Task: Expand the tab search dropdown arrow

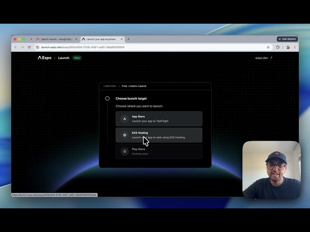Action: pyautogui.click(x=31, y=39)
